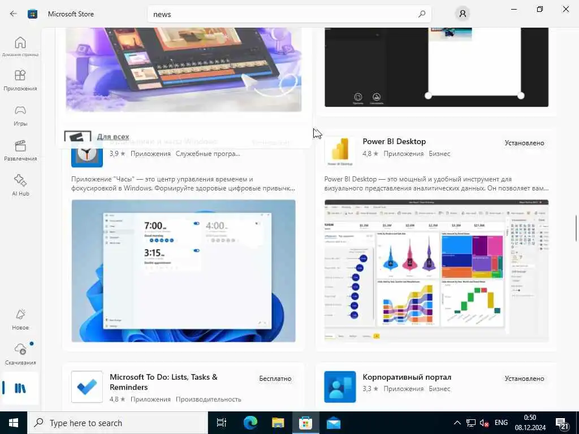Open the video editor tablet promo image
This screenshot has width=579, height=434.
[184, 70]
